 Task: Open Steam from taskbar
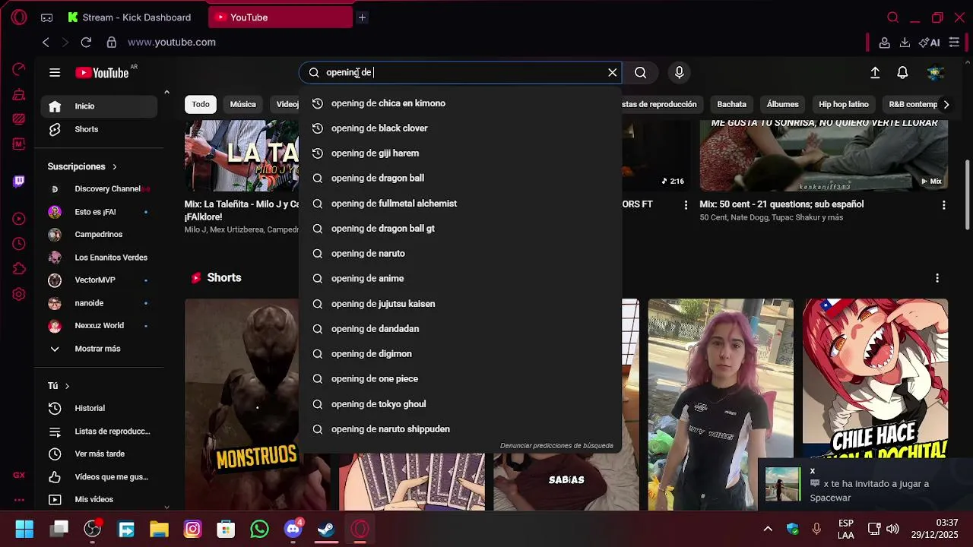click(x=326, y=529)
